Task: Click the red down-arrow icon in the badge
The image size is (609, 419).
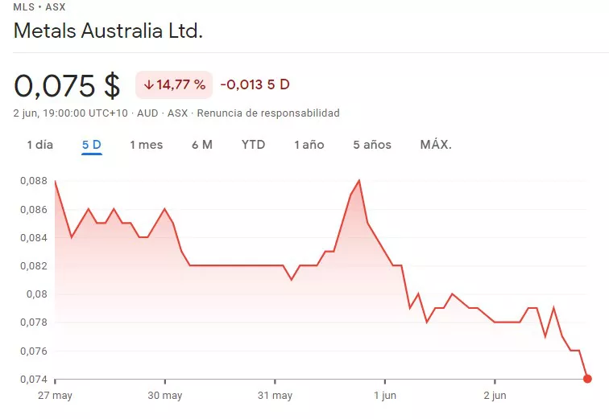Action: [x=149, y=84]
